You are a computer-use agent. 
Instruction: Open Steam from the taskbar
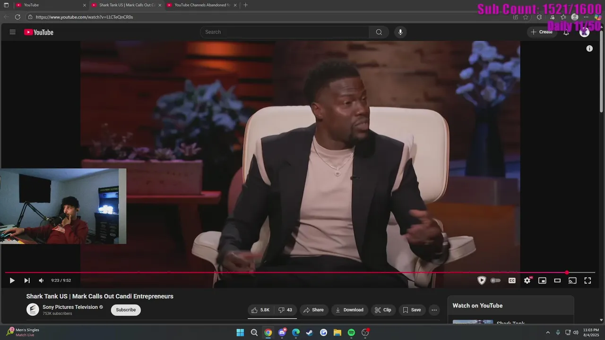[310, 332]
